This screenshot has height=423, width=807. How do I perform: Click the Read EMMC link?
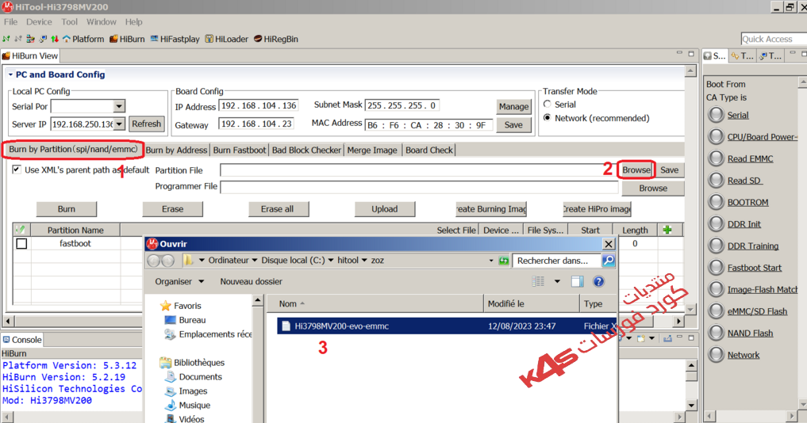(750, 158)
